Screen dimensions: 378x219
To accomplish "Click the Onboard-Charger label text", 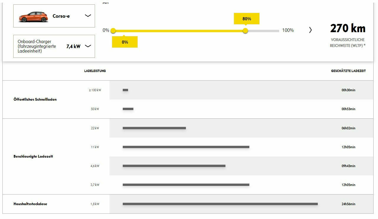I will (37, 46).
